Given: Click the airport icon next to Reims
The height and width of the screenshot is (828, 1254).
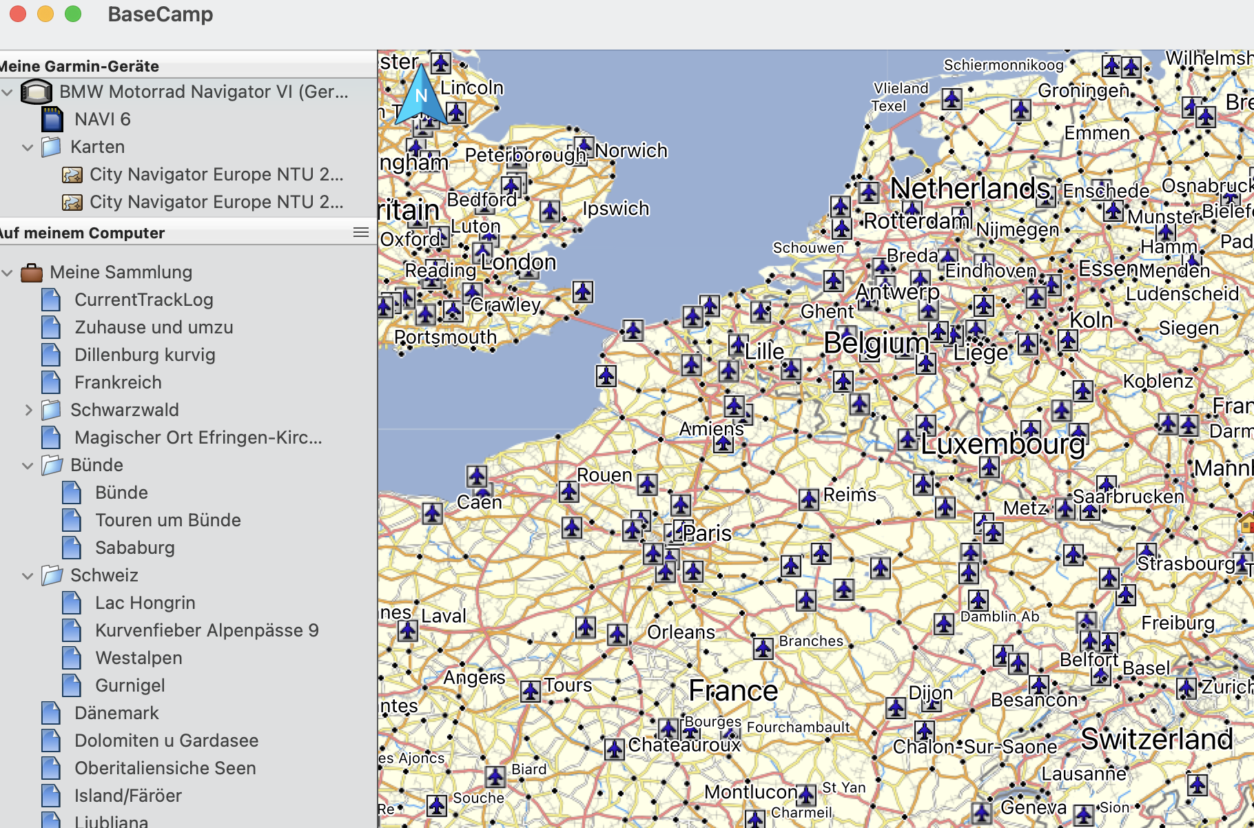Looking at the screenshot, I should pyautogui.click(x=809, y=499).
